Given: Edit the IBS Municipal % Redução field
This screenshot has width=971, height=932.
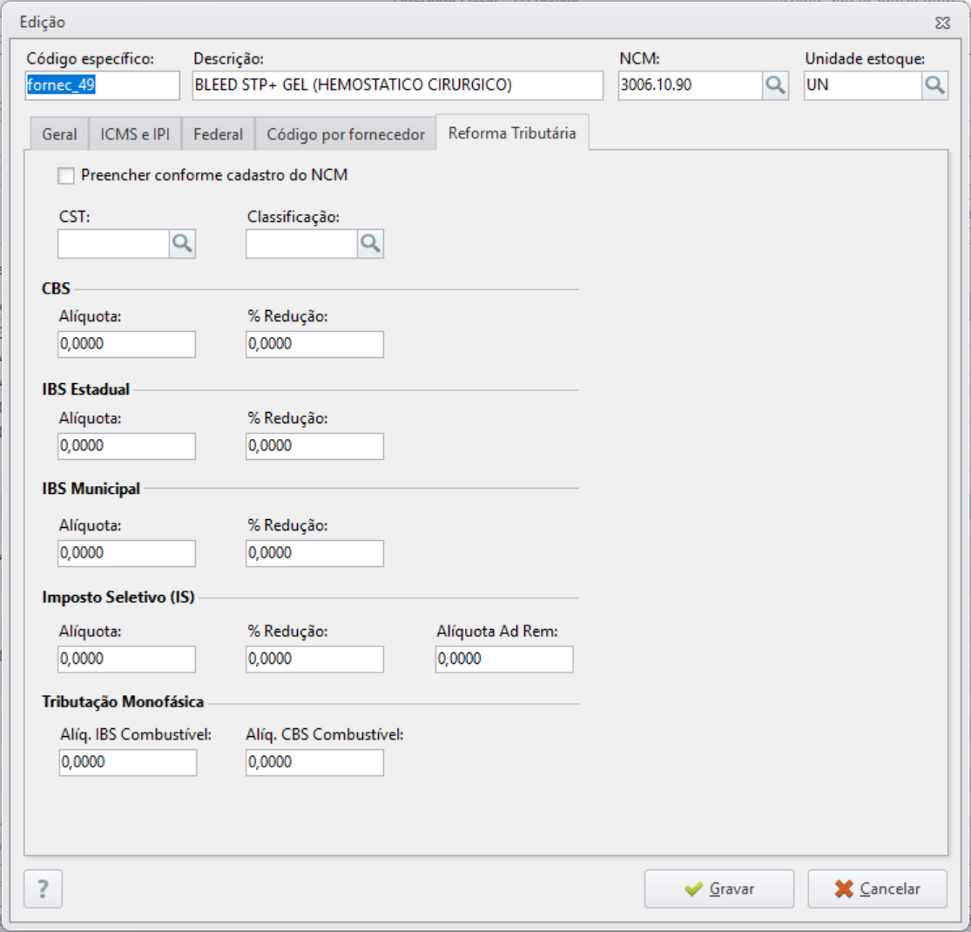Looking at the screenshot, I should (x=314, y=554).
